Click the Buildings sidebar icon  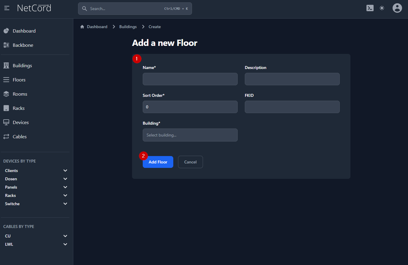point(6,65)
